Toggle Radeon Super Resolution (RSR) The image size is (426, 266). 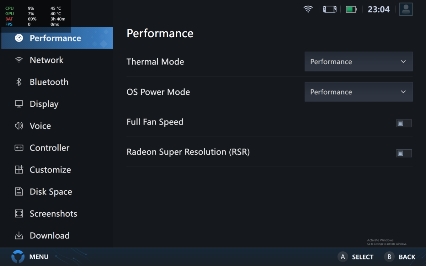point(404,153)
